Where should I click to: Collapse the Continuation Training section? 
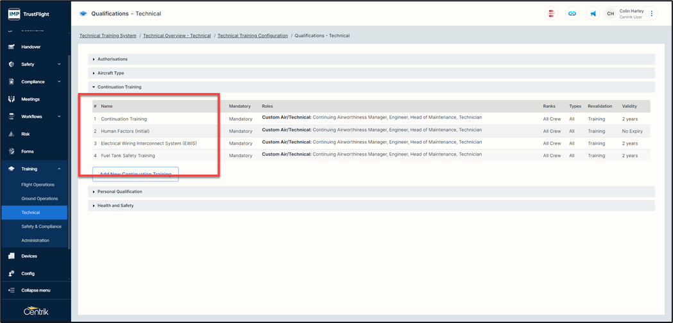point(119,87)
